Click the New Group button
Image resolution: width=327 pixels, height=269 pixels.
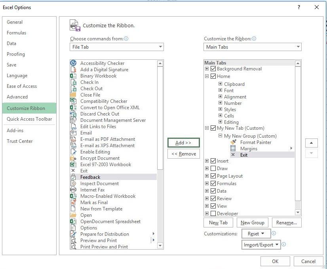click(252, 223)
